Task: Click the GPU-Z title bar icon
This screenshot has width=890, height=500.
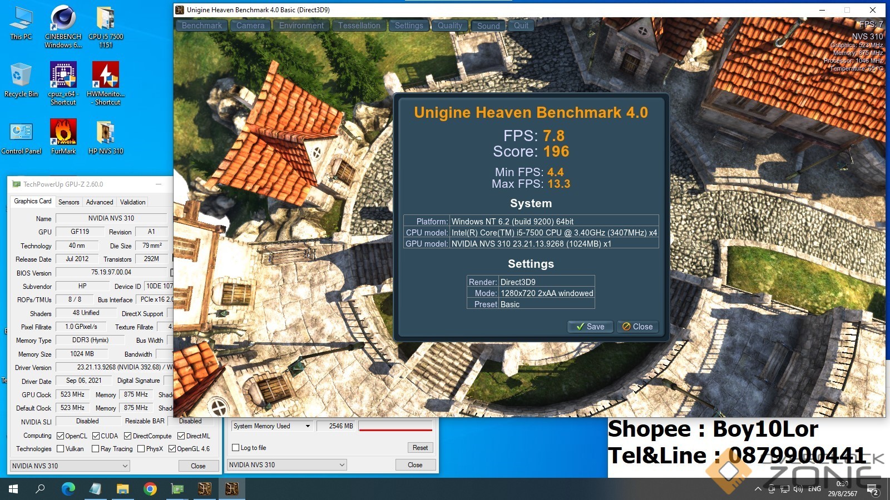Action: pos(16,184)
